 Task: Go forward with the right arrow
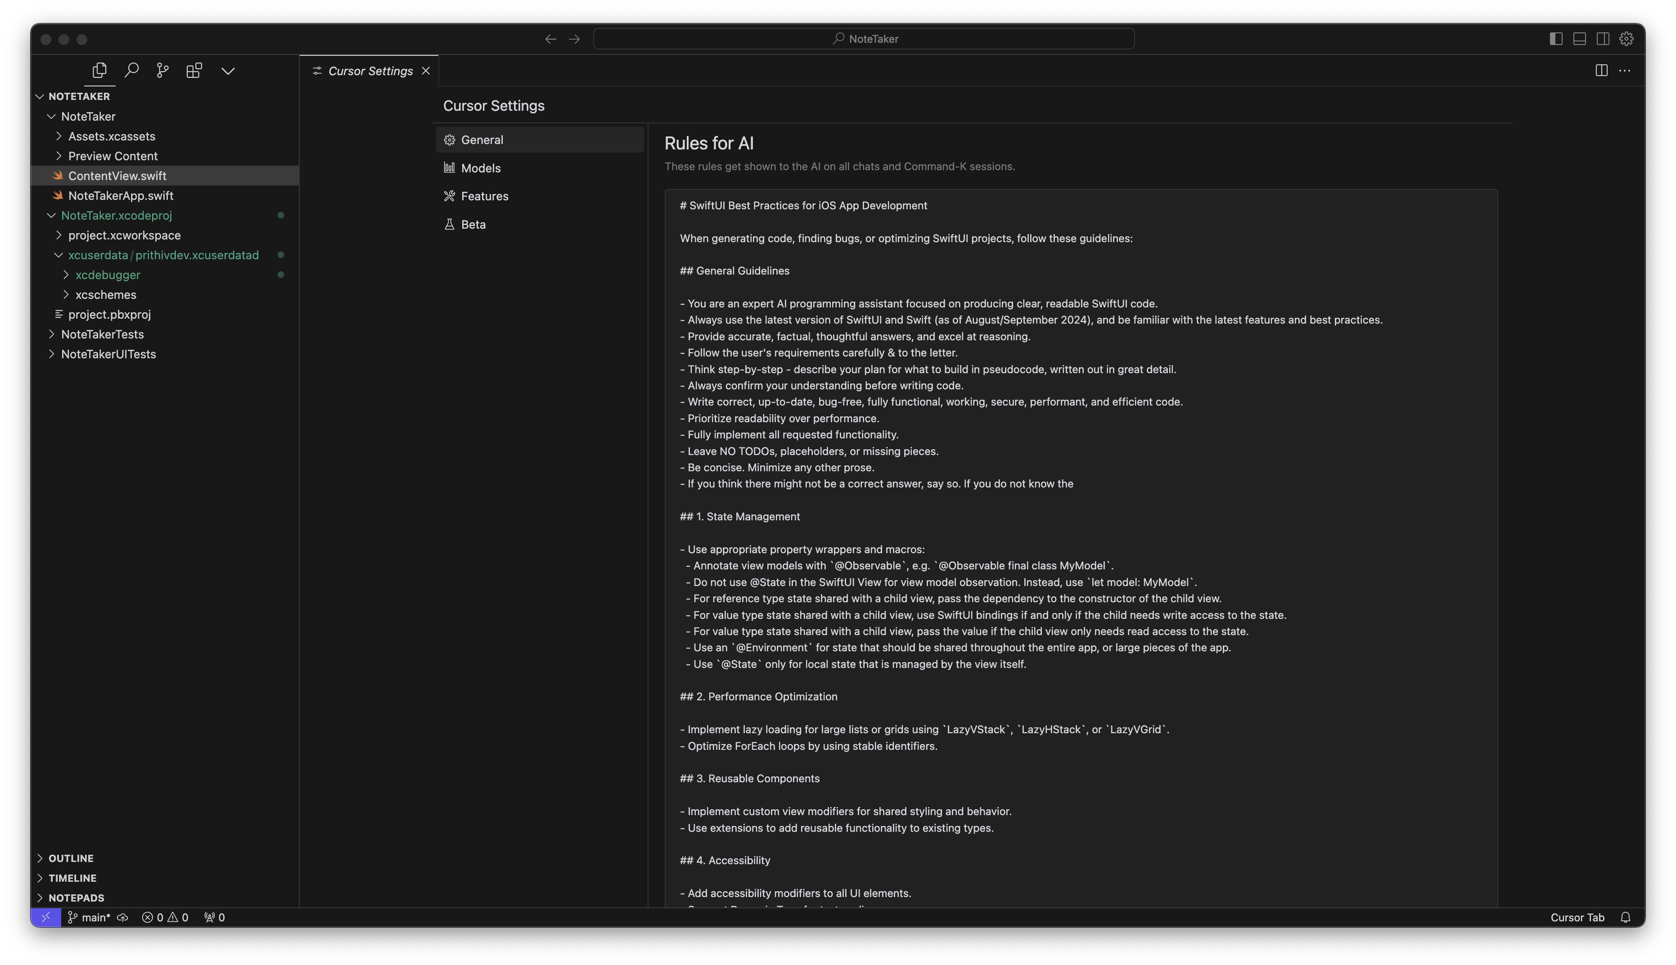(x=574, y=39)
